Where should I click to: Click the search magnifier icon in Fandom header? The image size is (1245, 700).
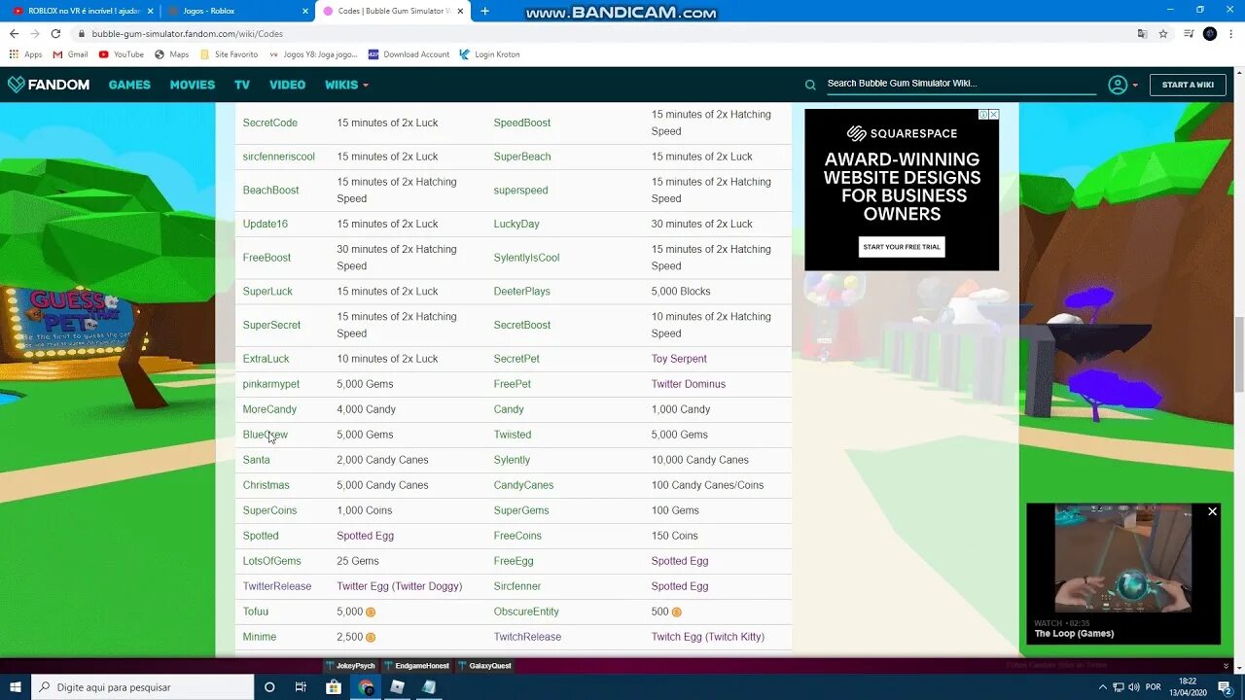tap(810, 85)
